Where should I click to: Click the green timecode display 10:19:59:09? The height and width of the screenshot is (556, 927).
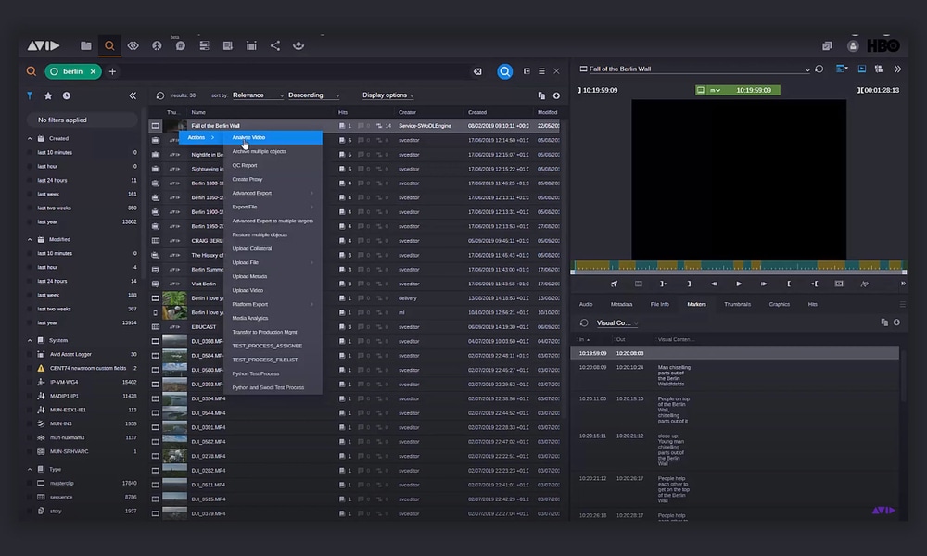[x=738, y=90]
